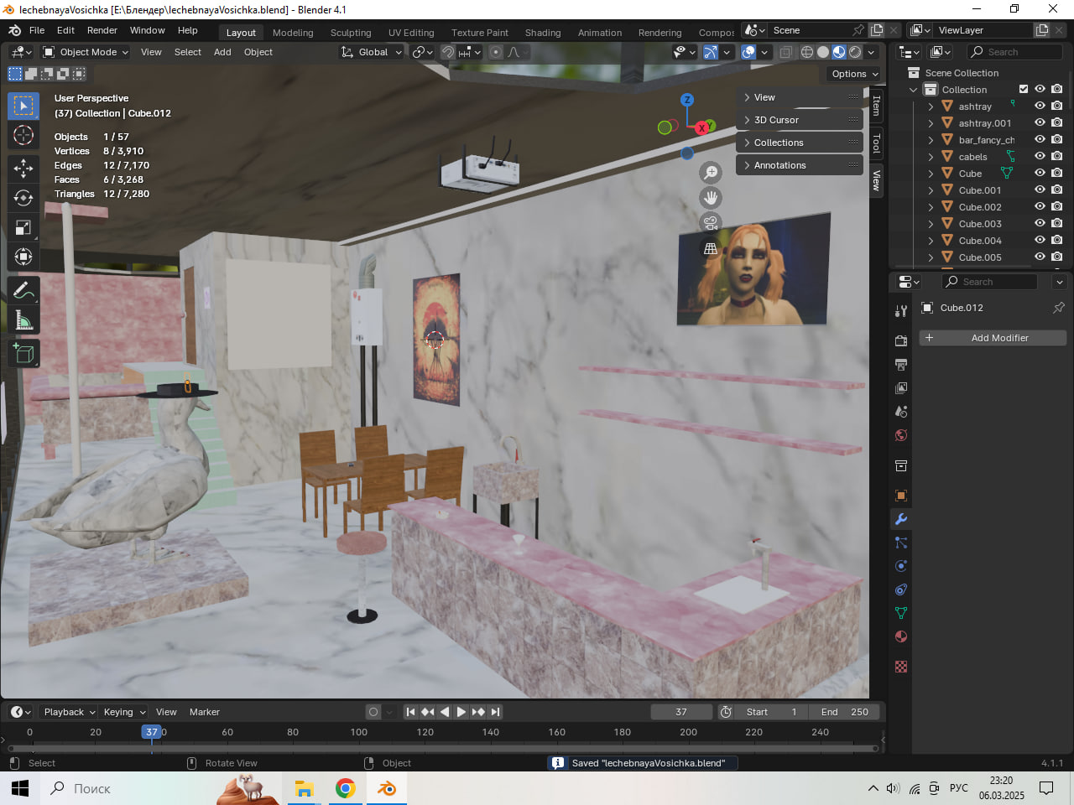Image resolution: width=1074 pixels, height=805 pixels.
Task: Toggle viewport overlays button
Action: [x=748, y=52]
